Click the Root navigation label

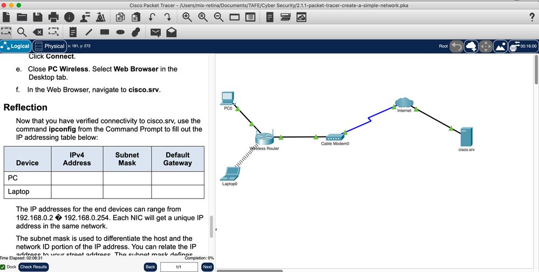(444, 46)
